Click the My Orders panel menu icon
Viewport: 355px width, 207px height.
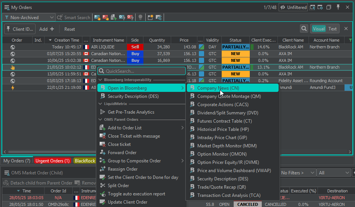pos(7,7)
